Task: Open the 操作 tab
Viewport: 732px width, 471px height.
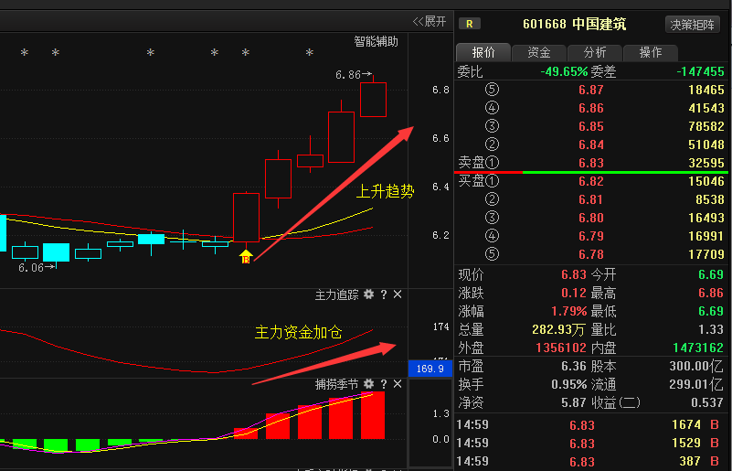Action: [650, 52]
